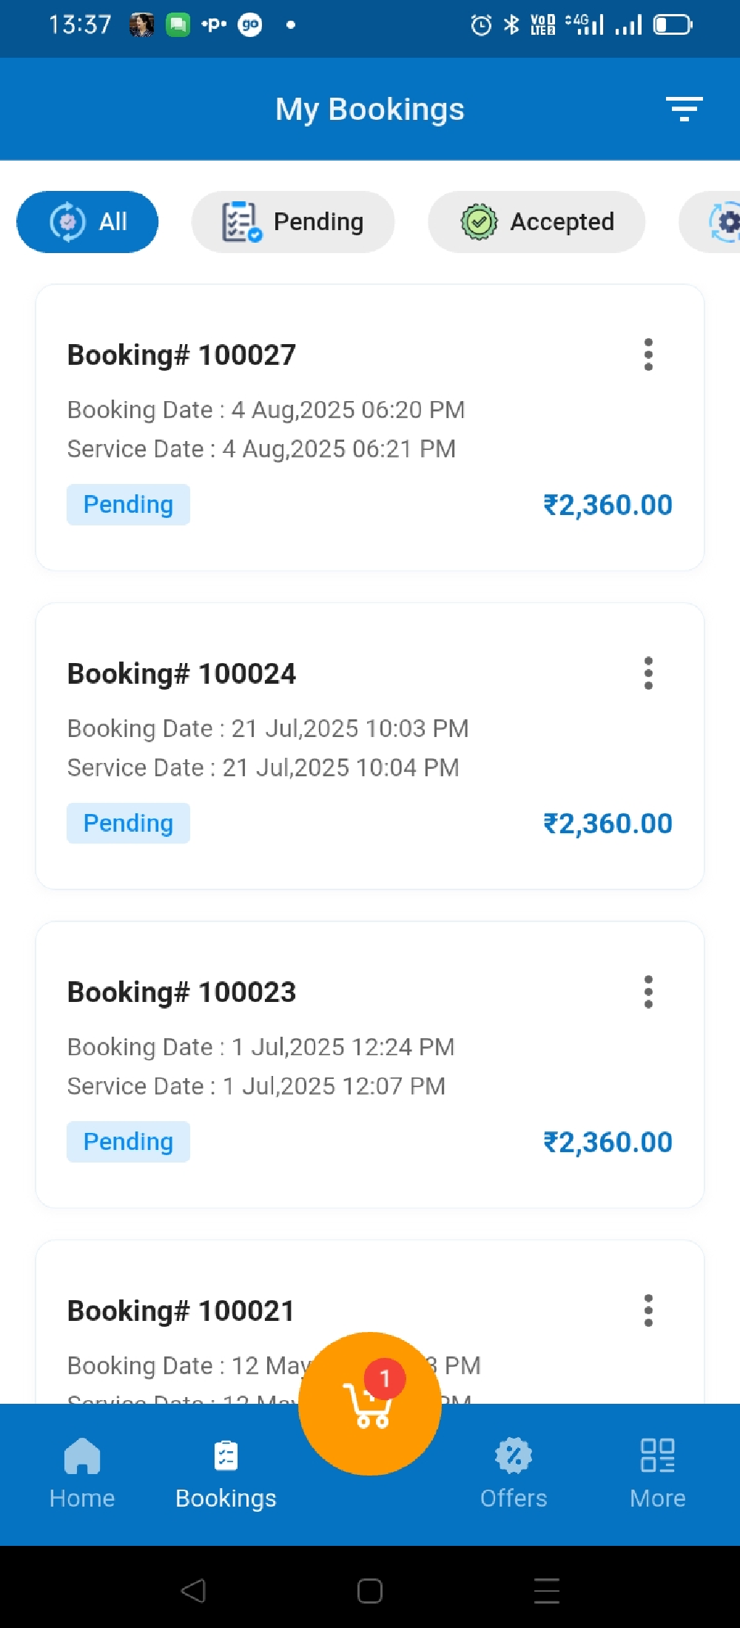Screen dimensions: 740x1628
Task: Open options menu for Booking# 100027
Action: 648,354
